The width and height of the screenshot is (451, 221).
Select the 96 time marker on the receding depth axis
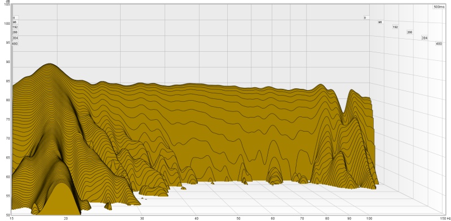pyautogui.click(x=380, y=22)
